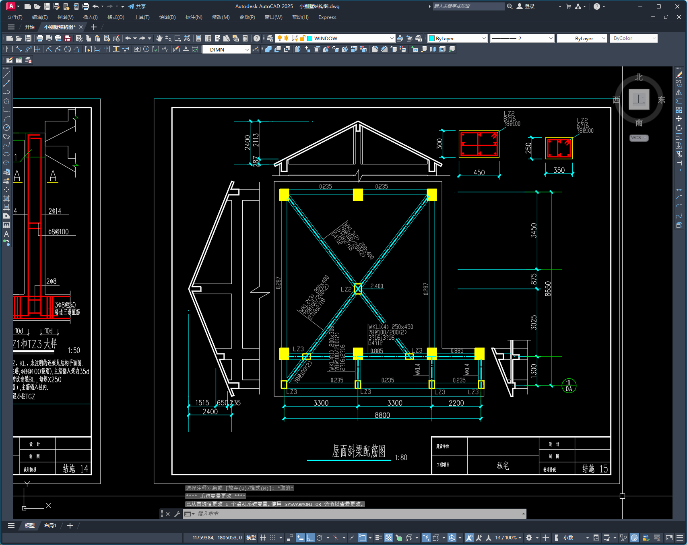Click the 模型 model space button in status bar
The width and height of the screenshot is (687, 545).
pos(251,538)
